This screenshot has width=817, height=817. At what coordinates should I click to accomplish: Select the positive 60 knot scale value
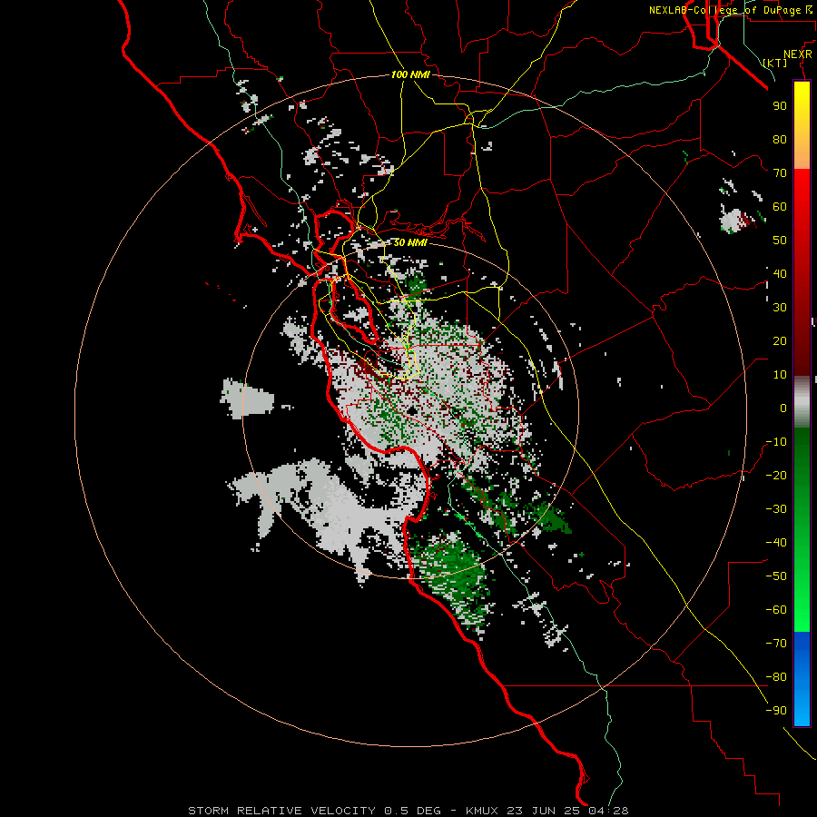(780, 206)
